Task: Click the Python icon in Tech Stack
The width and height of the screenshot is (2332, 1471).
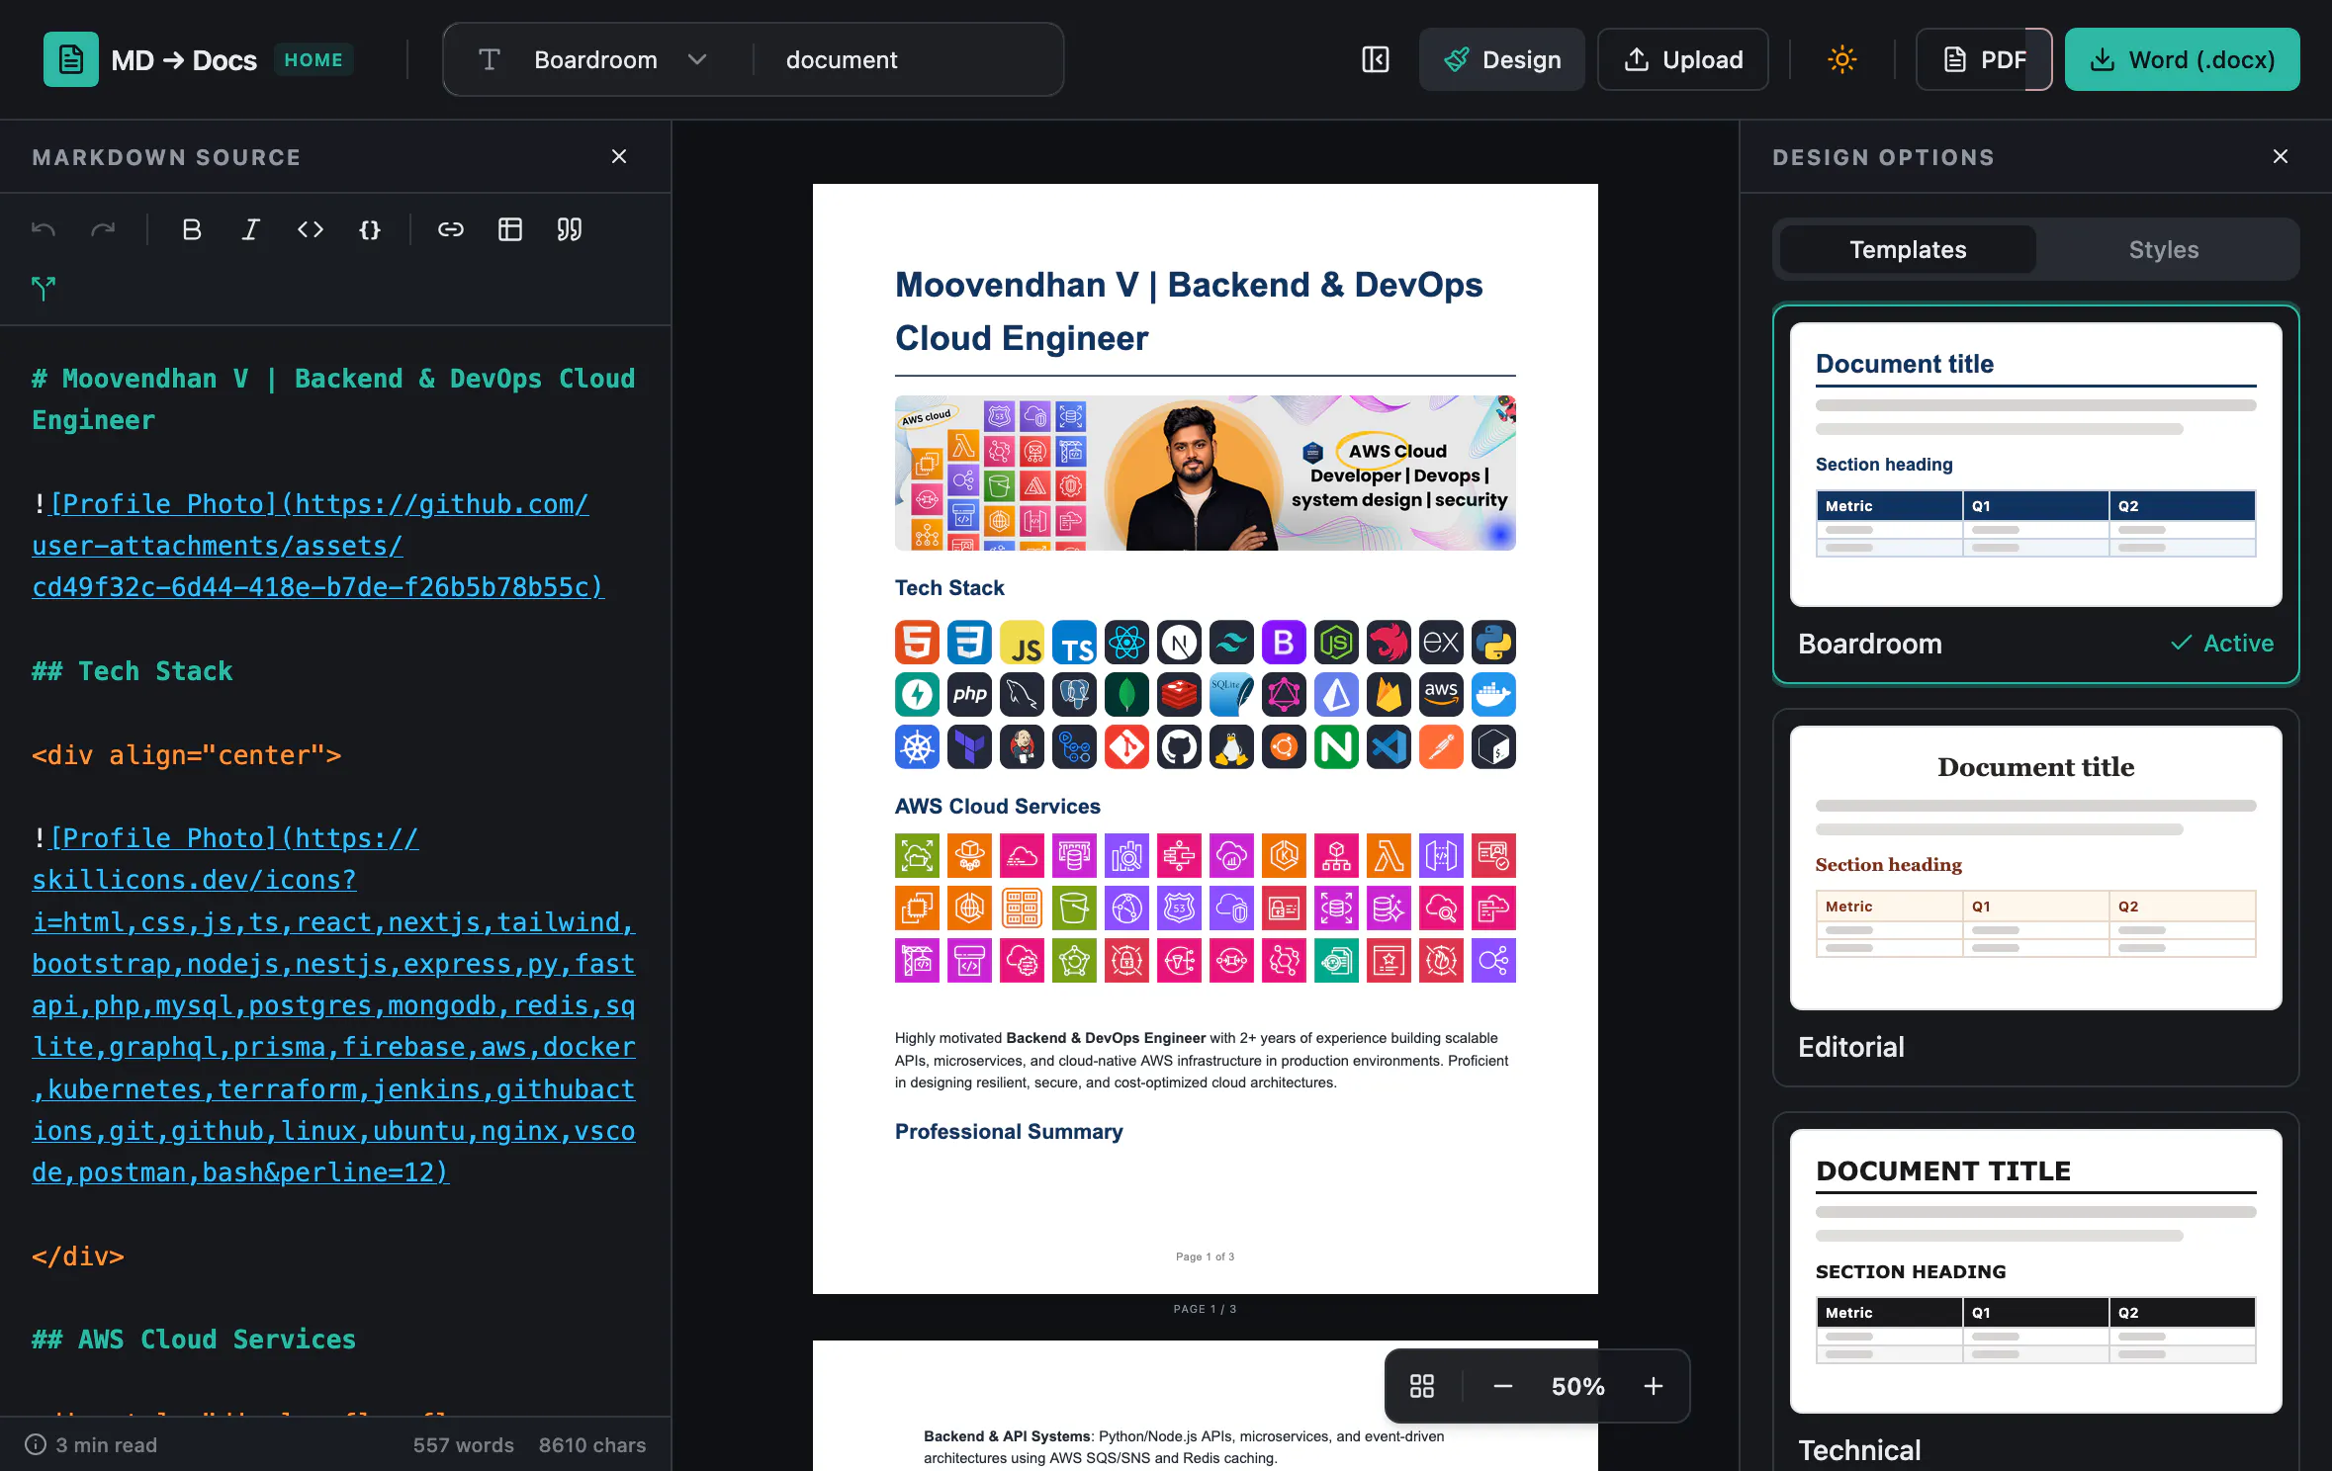Action: click(1493, 643)
